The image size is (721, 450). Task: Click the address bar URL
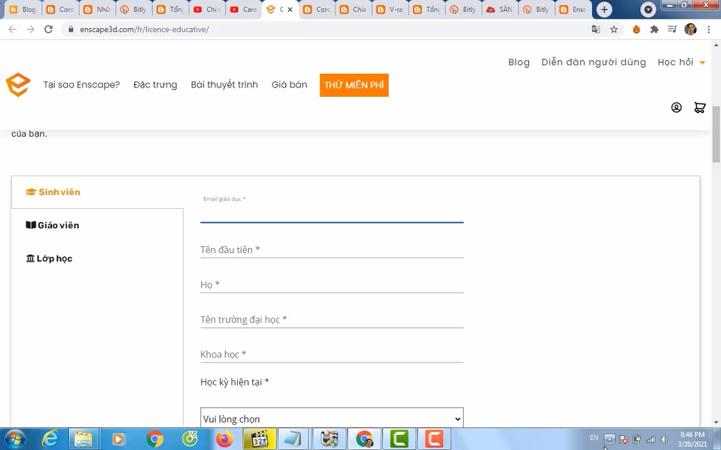tap(145, 29)
